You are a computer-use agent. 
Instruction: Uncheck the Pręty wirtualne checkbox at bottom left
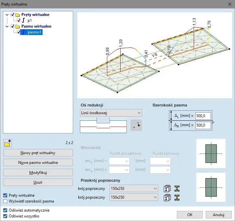pyautogui.click(x=5, y=195)
